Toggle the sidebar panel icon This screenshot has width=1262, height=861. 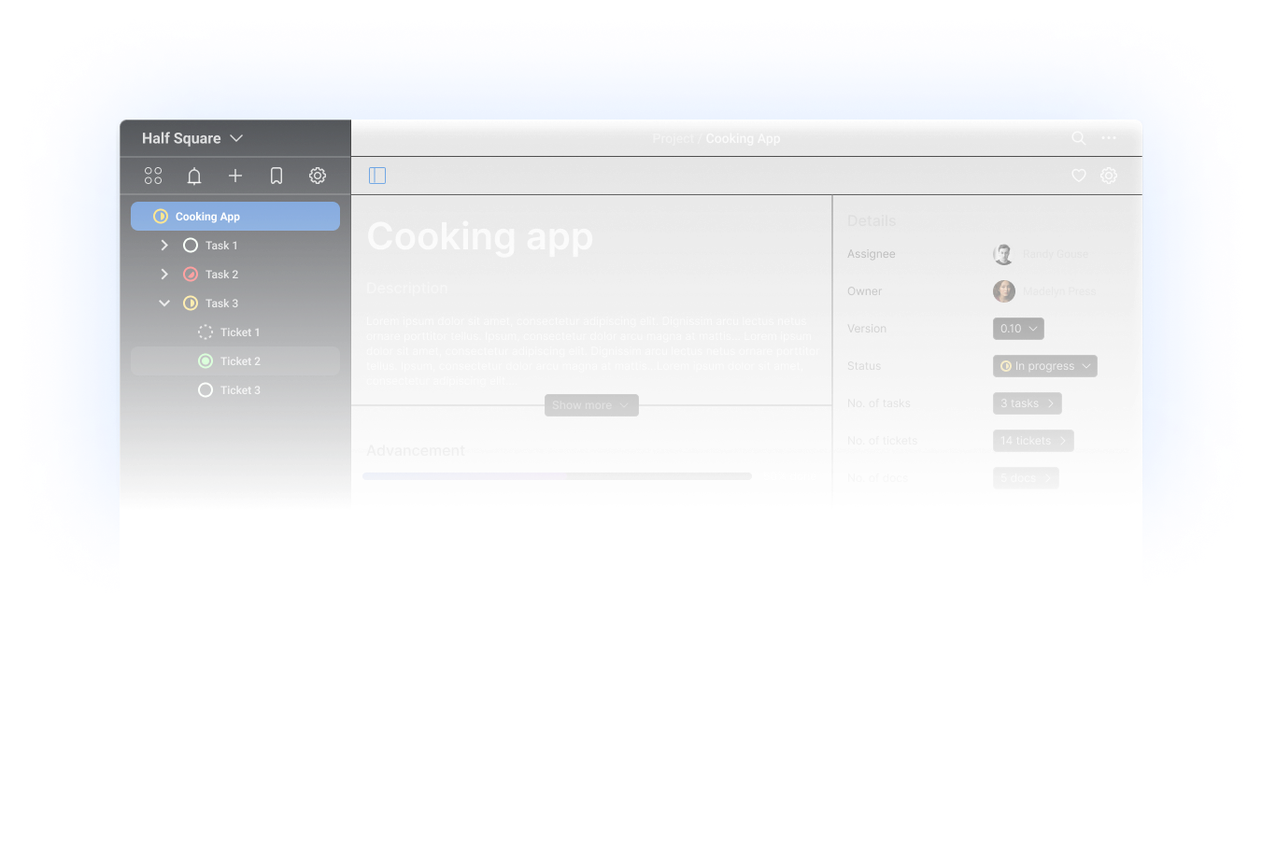pos(377,176)
